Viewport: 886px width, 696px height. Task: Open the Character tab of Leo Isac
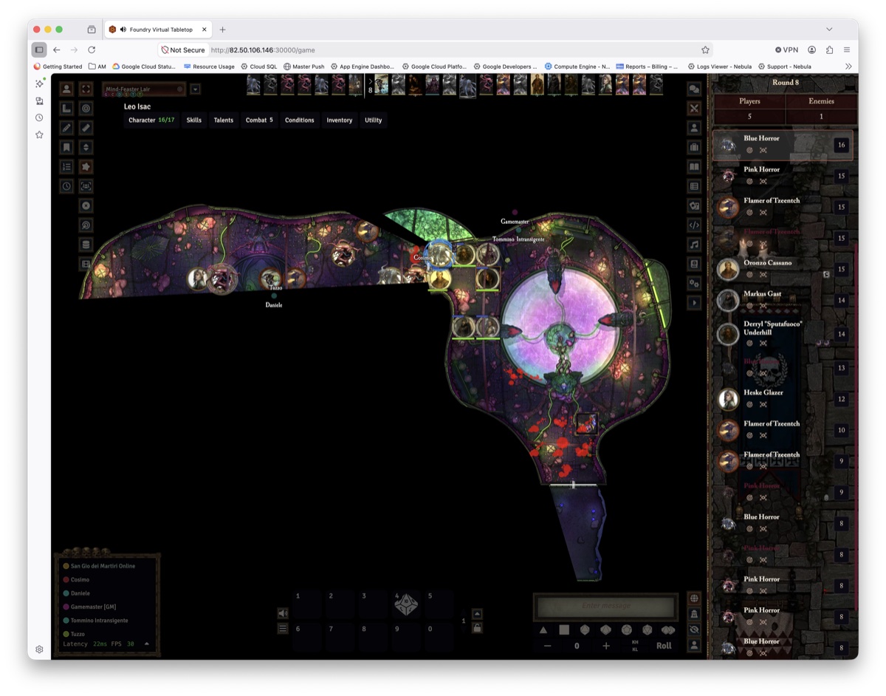click(151, 120)
